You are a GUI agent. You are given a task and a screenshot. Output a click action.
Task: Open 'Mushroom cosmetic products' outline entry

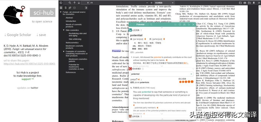click(x=74, y=47)
